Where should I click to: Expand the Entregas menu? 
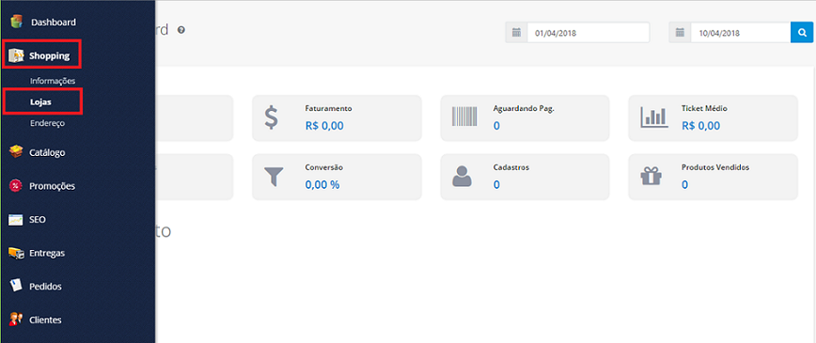47,254
